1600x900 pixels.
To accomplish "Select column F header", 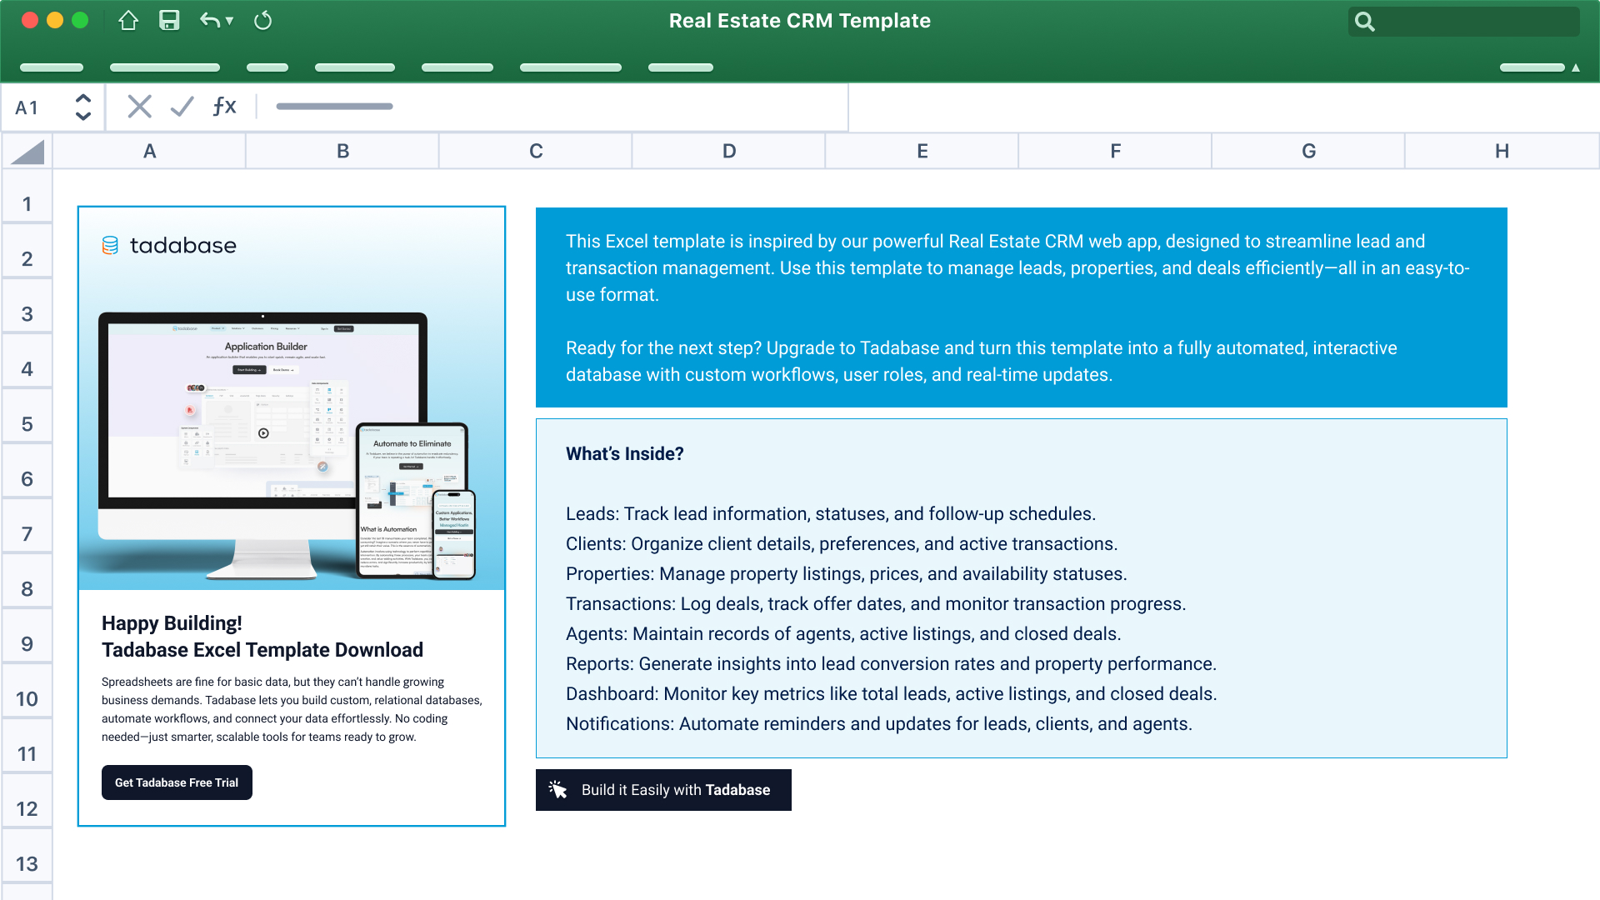I will coord(1116,152).
